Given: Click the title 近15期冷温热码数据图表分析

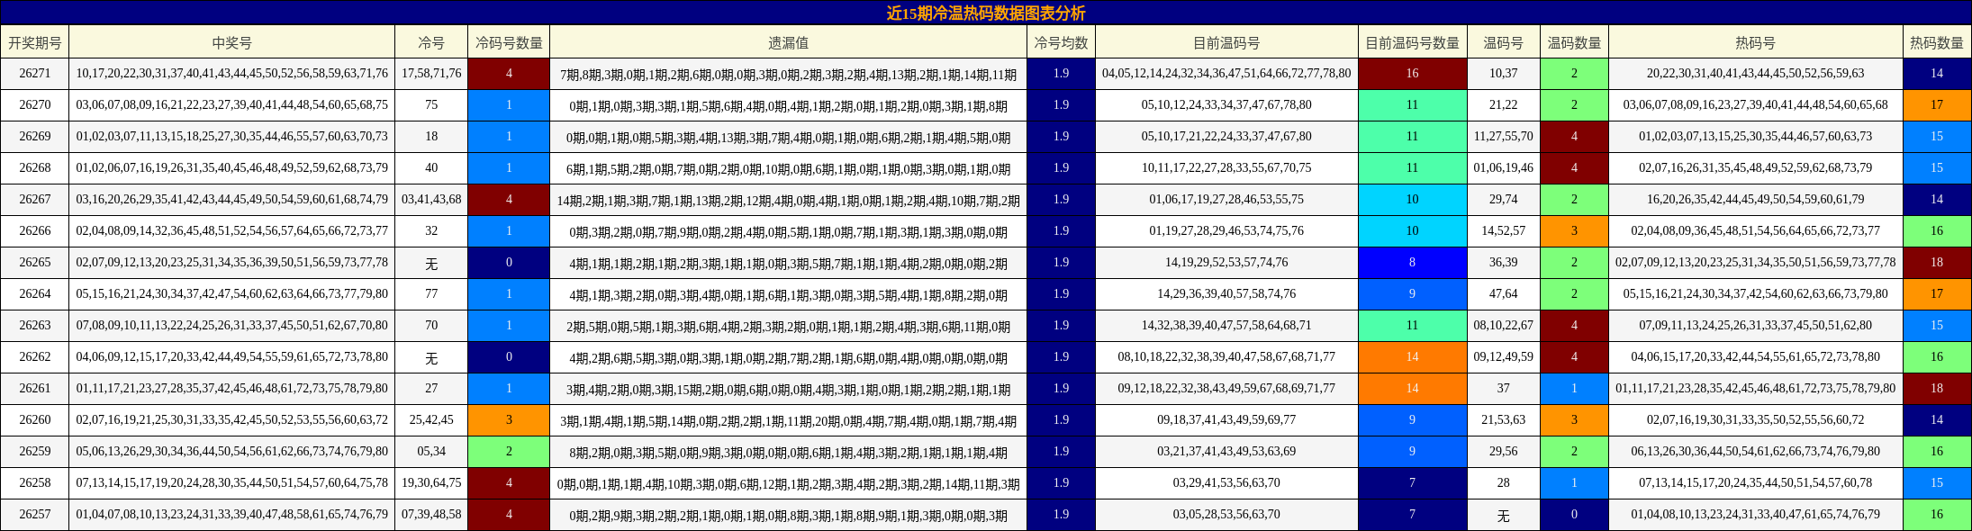Looking at the screenshot, I should [x=986, y=13].
